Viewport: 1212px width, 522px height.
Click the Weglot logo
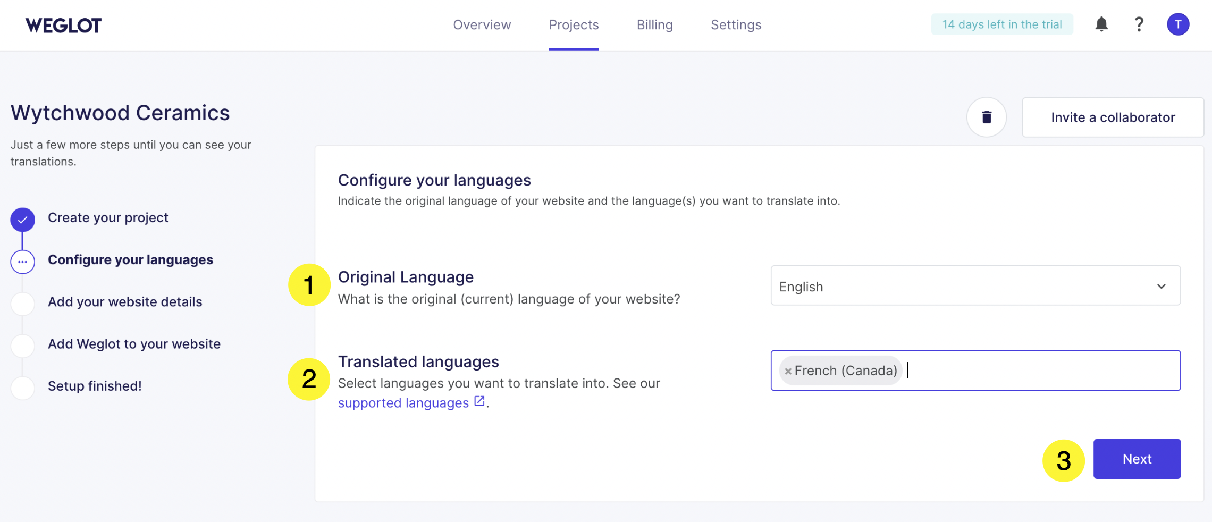pyautogui.click(x=63, y=24)
